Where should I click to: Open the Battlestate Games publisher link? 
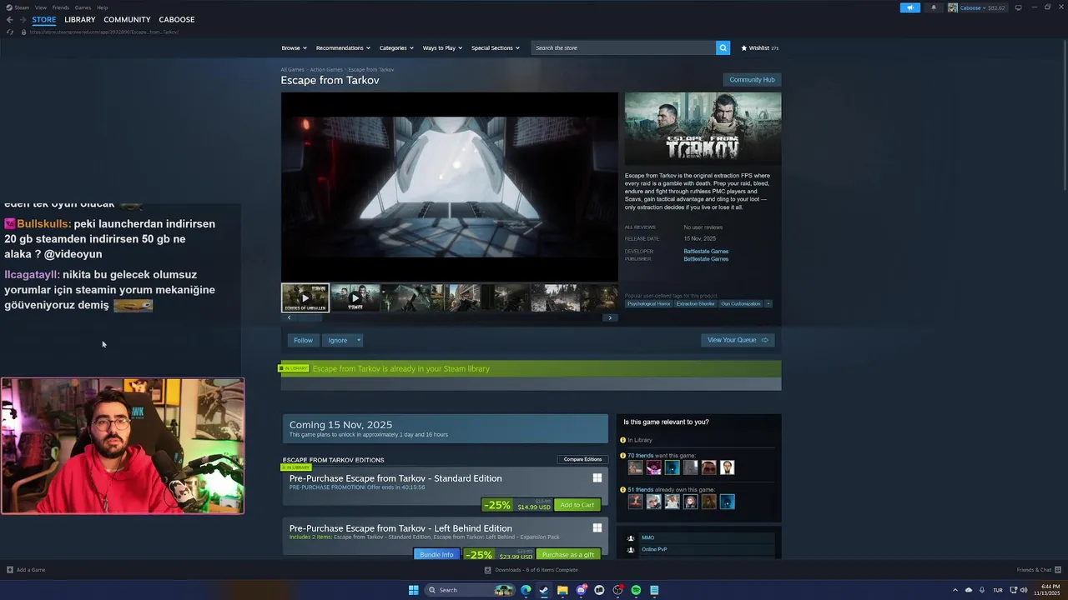point(706,259)
